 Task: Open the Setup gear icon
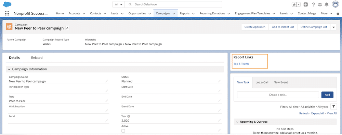[x=320, y=4]
